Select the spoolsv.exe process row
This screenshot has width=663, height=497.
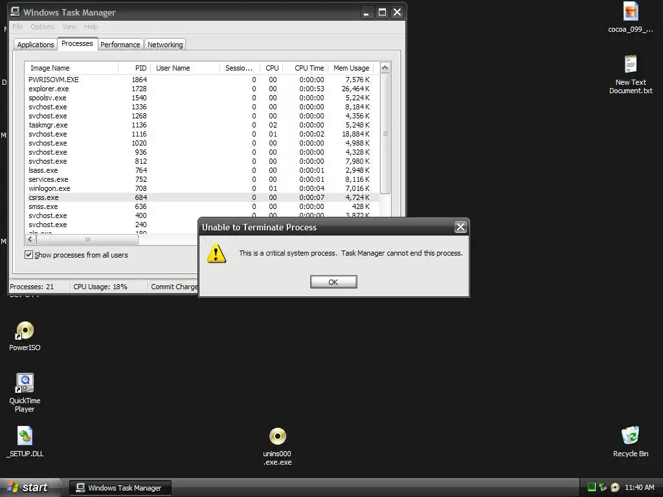click(x=202, y=98)
